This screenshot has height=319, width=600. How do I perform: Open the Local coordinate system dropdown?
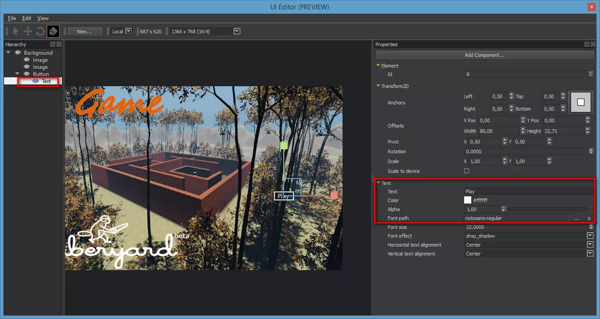(x=128, y=32)
